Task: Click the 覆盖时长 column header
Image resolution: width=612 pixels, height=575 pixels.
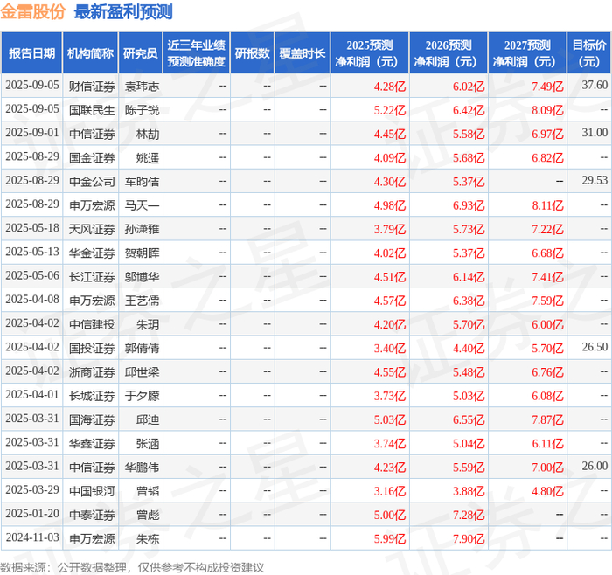Action: [x=303, y=53]
